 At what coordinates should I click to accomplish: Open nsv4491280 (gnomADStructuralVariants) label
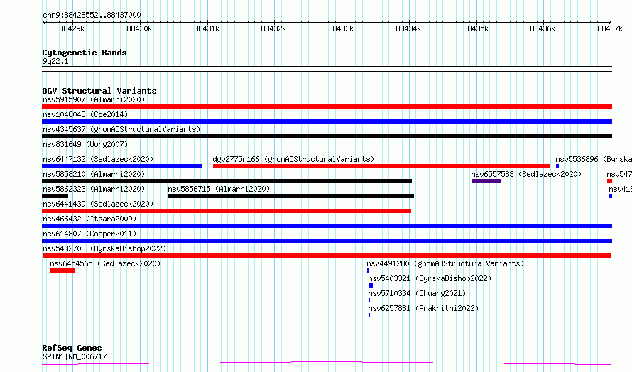click(x=445, y=263)
